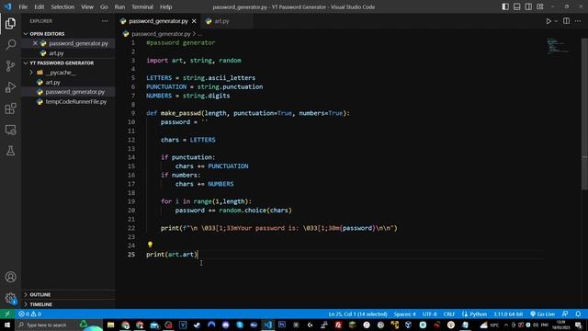The height and width of the screenshot is (331, 588).
Task: Open the File menu
Action: pos(23,6)
